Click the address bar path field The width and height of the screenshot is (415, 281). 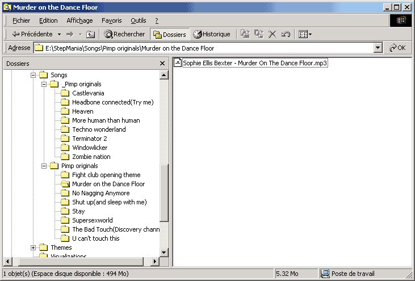(204, 48)
